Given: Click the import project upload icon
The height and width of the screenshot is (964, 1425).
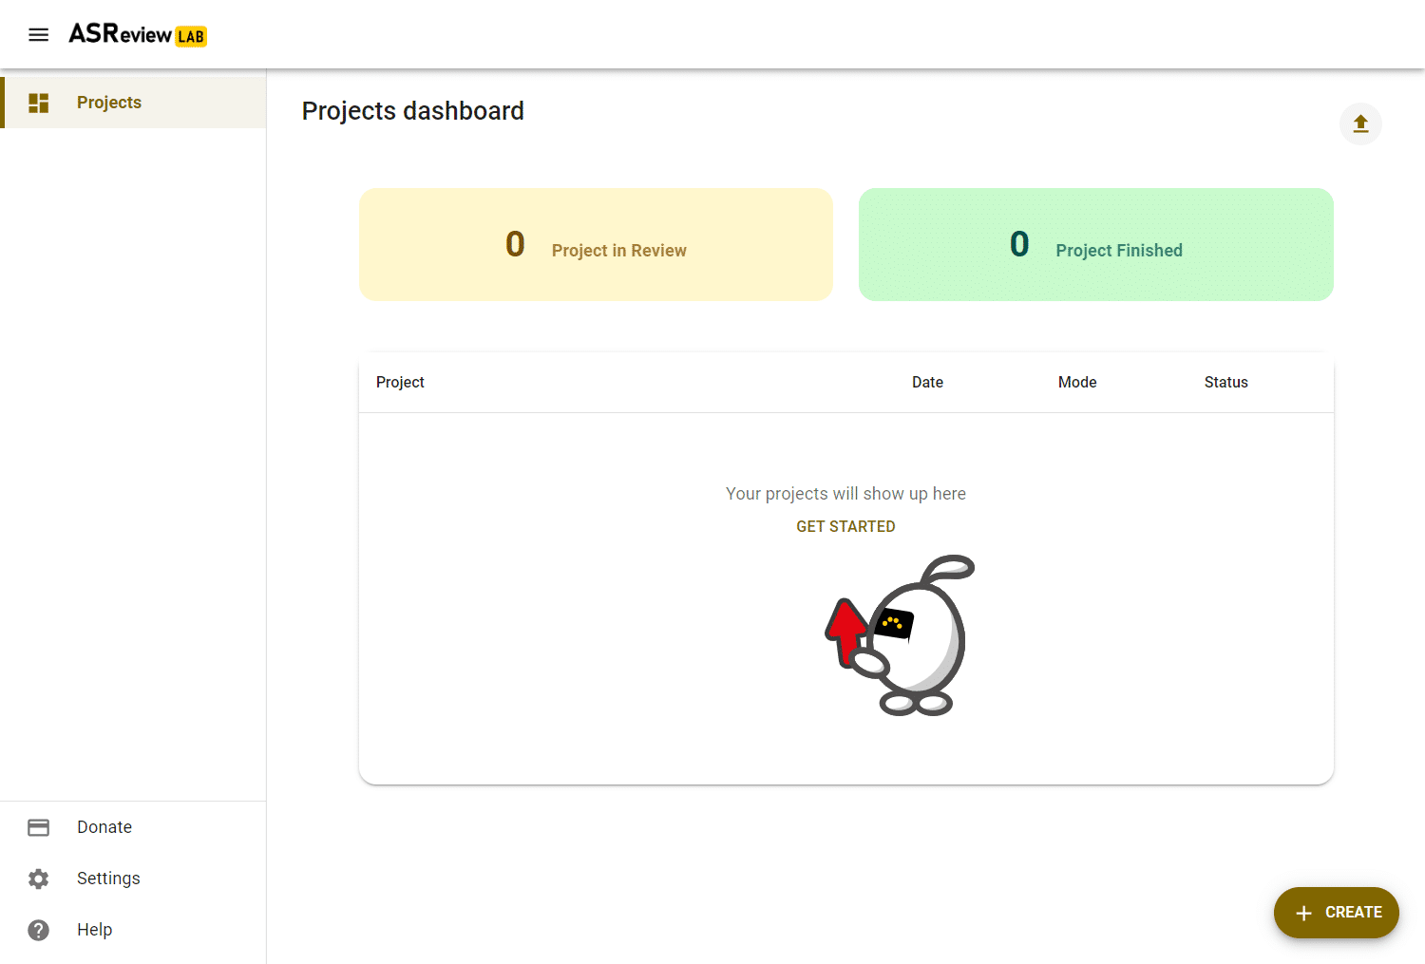Looking at the screenshot, I should pyautogui.click(x=1360, y=124).
